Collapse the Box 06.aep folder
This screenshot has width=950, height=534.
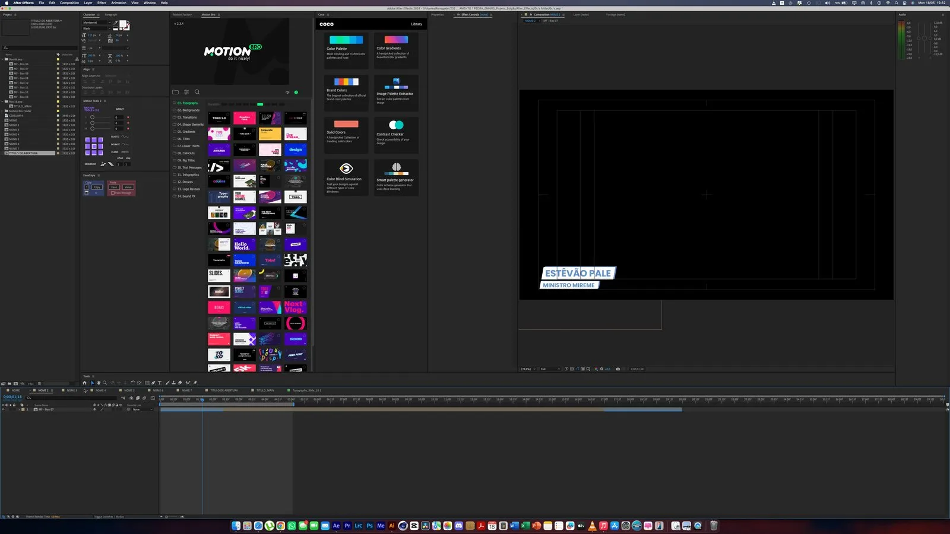(2, 59)
